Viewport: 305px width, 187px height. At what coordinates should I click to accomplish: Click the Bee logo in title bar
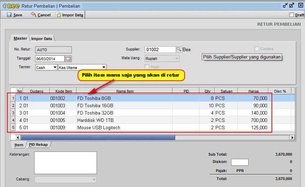[11, 6]
